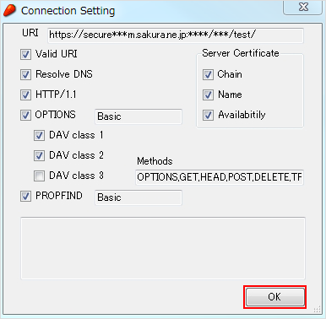Click the Basic field beside PROPFIND
Screen dimensions: 326x319
(x=139, y=197)
